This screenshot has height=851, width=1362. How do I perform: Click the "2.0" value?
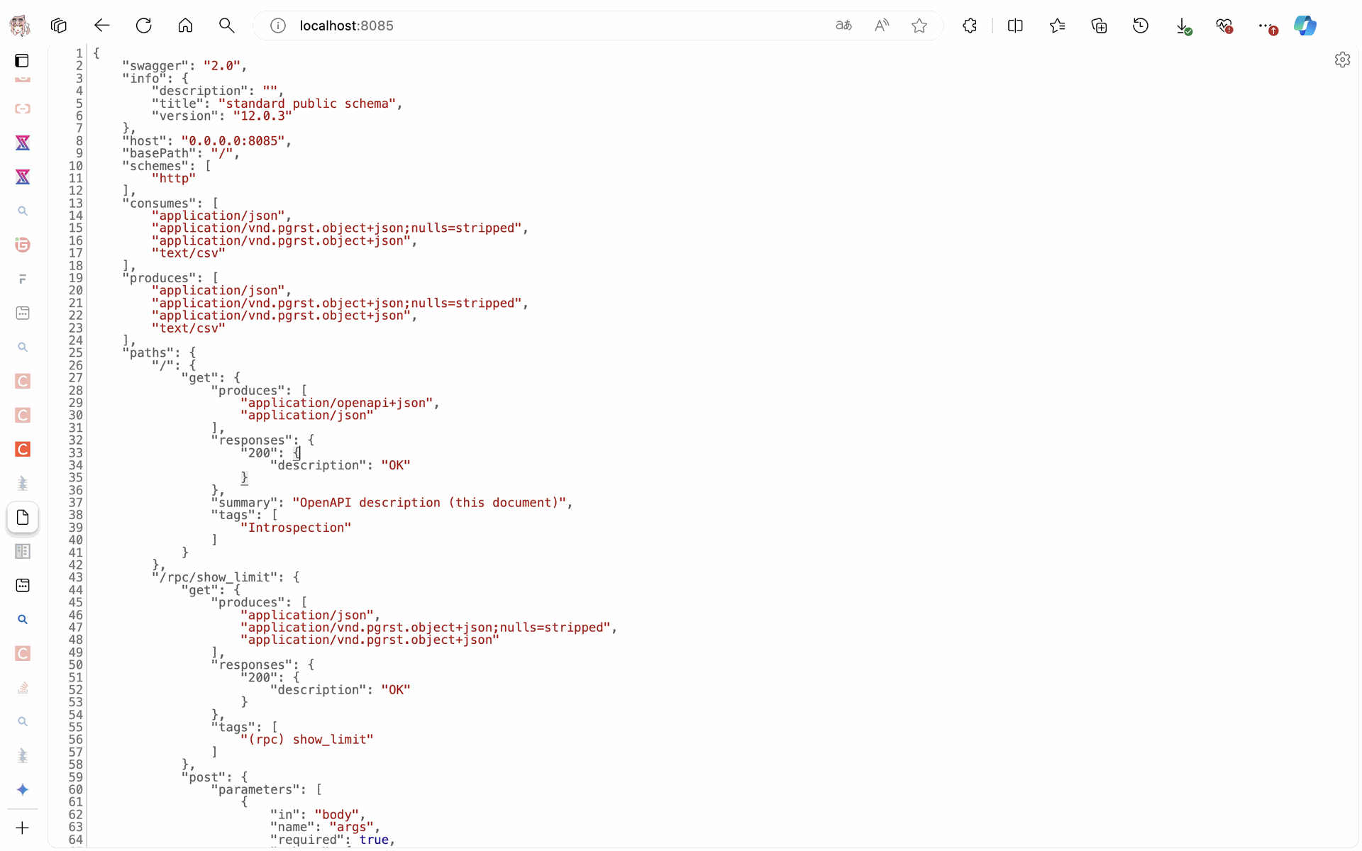tap(222, 66)
